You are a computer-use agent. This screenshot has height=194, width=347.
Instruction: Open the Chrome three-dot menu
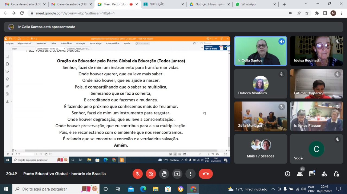tap(341, 13)
